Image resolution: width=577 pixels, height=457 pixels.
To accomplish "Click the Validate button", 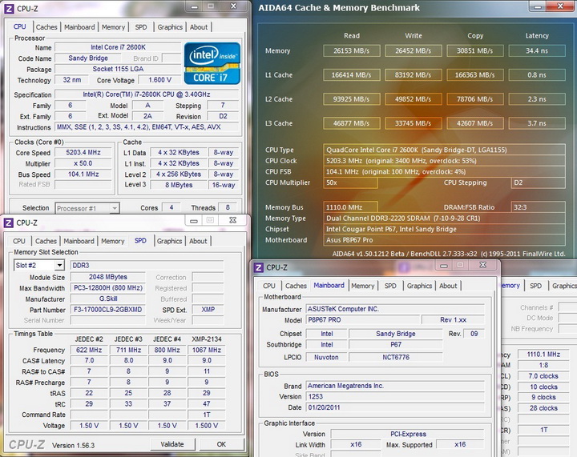I will click(172, 444).
